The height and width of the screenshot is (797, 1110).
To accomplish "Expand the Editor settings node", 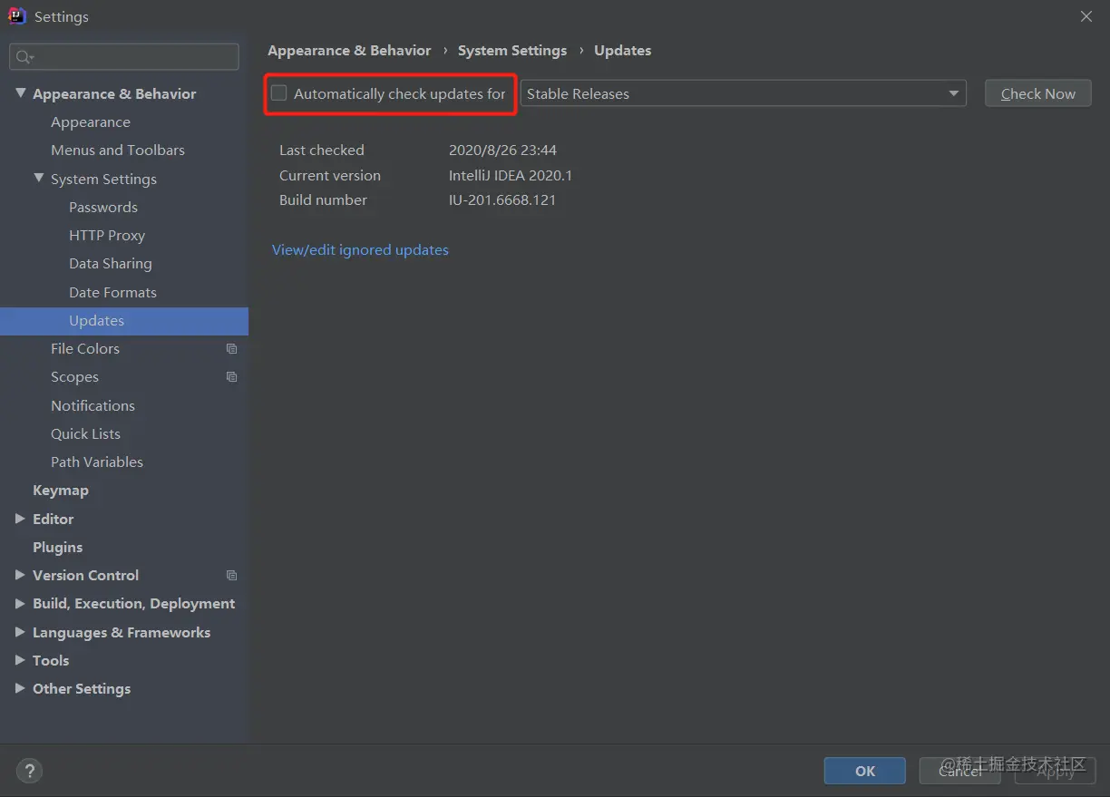I will pyautogui.click(x=20, y=519).
